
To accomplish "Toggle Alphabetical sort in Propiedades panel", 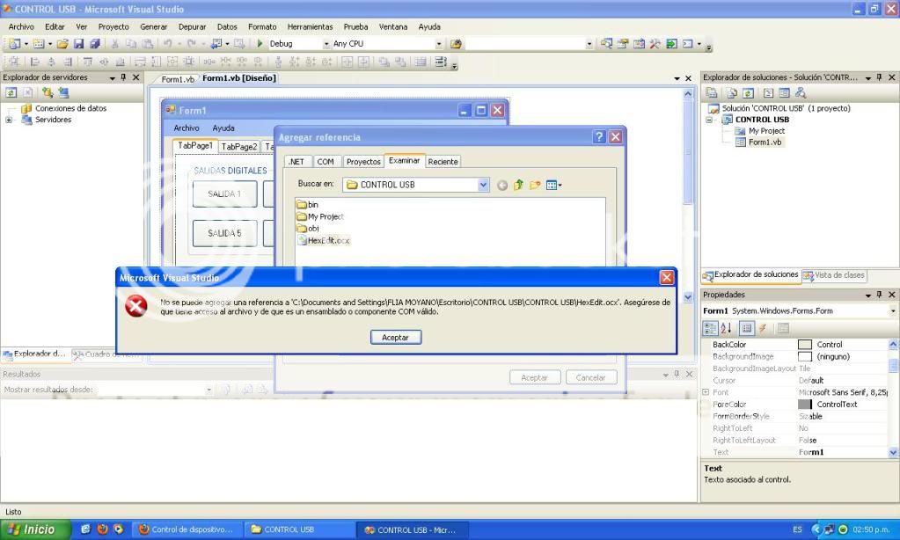I will click(726, 328).
